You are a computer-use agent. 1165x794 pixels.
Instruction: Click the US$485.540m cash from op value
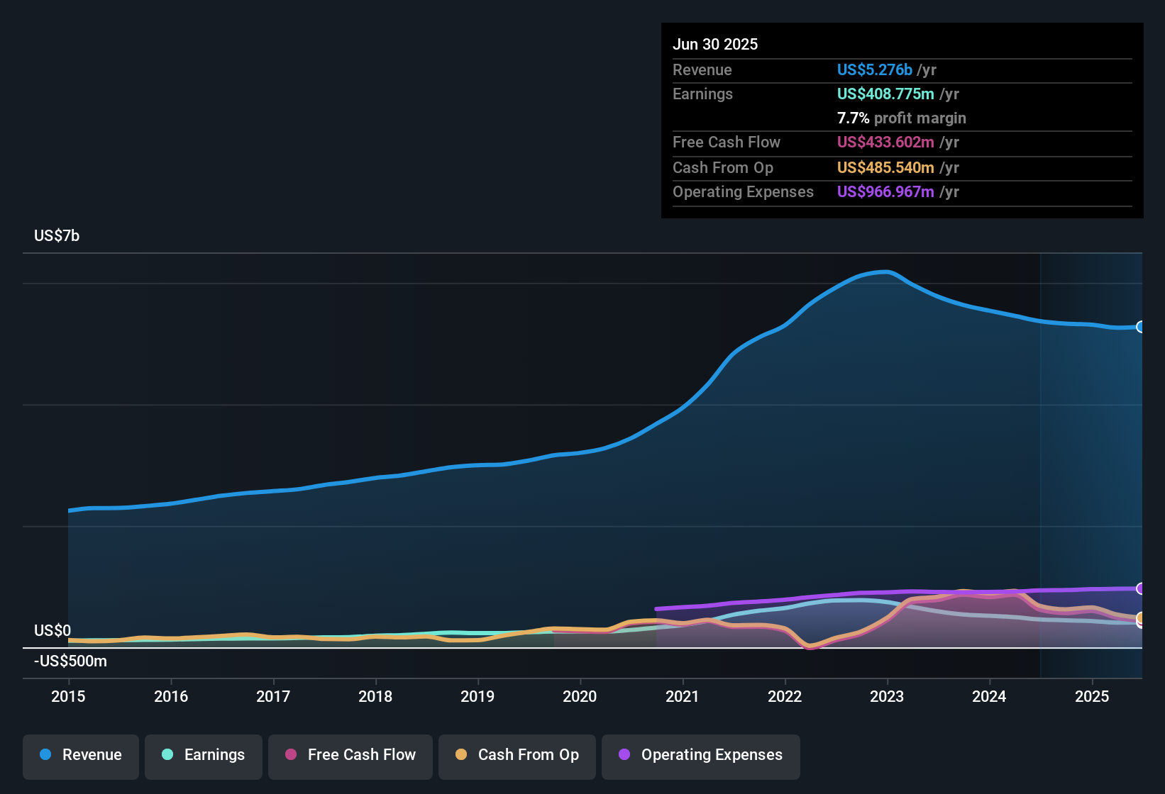point(885,168)
